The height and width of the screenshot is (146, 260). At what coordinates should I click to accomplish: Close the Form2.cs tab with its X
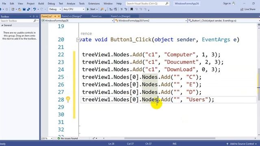58,16
